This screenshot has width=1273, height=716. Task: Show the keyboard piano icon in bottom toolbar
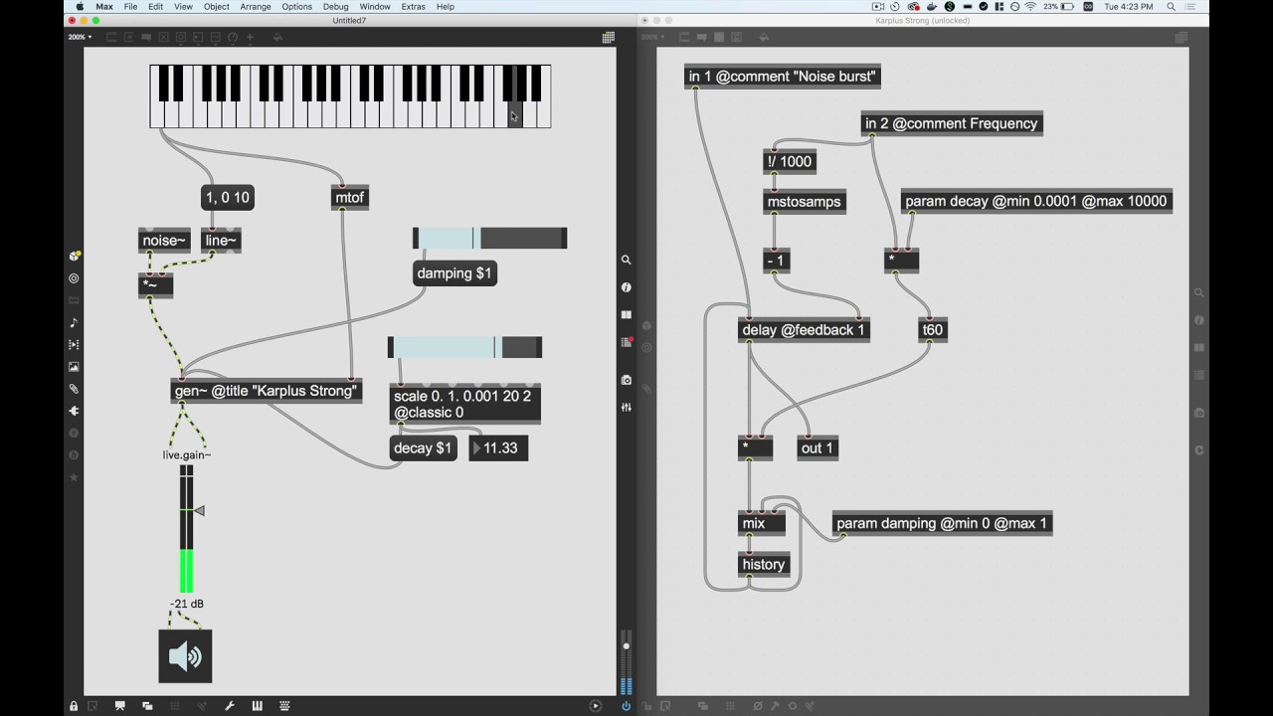click(x=257, y=706)
